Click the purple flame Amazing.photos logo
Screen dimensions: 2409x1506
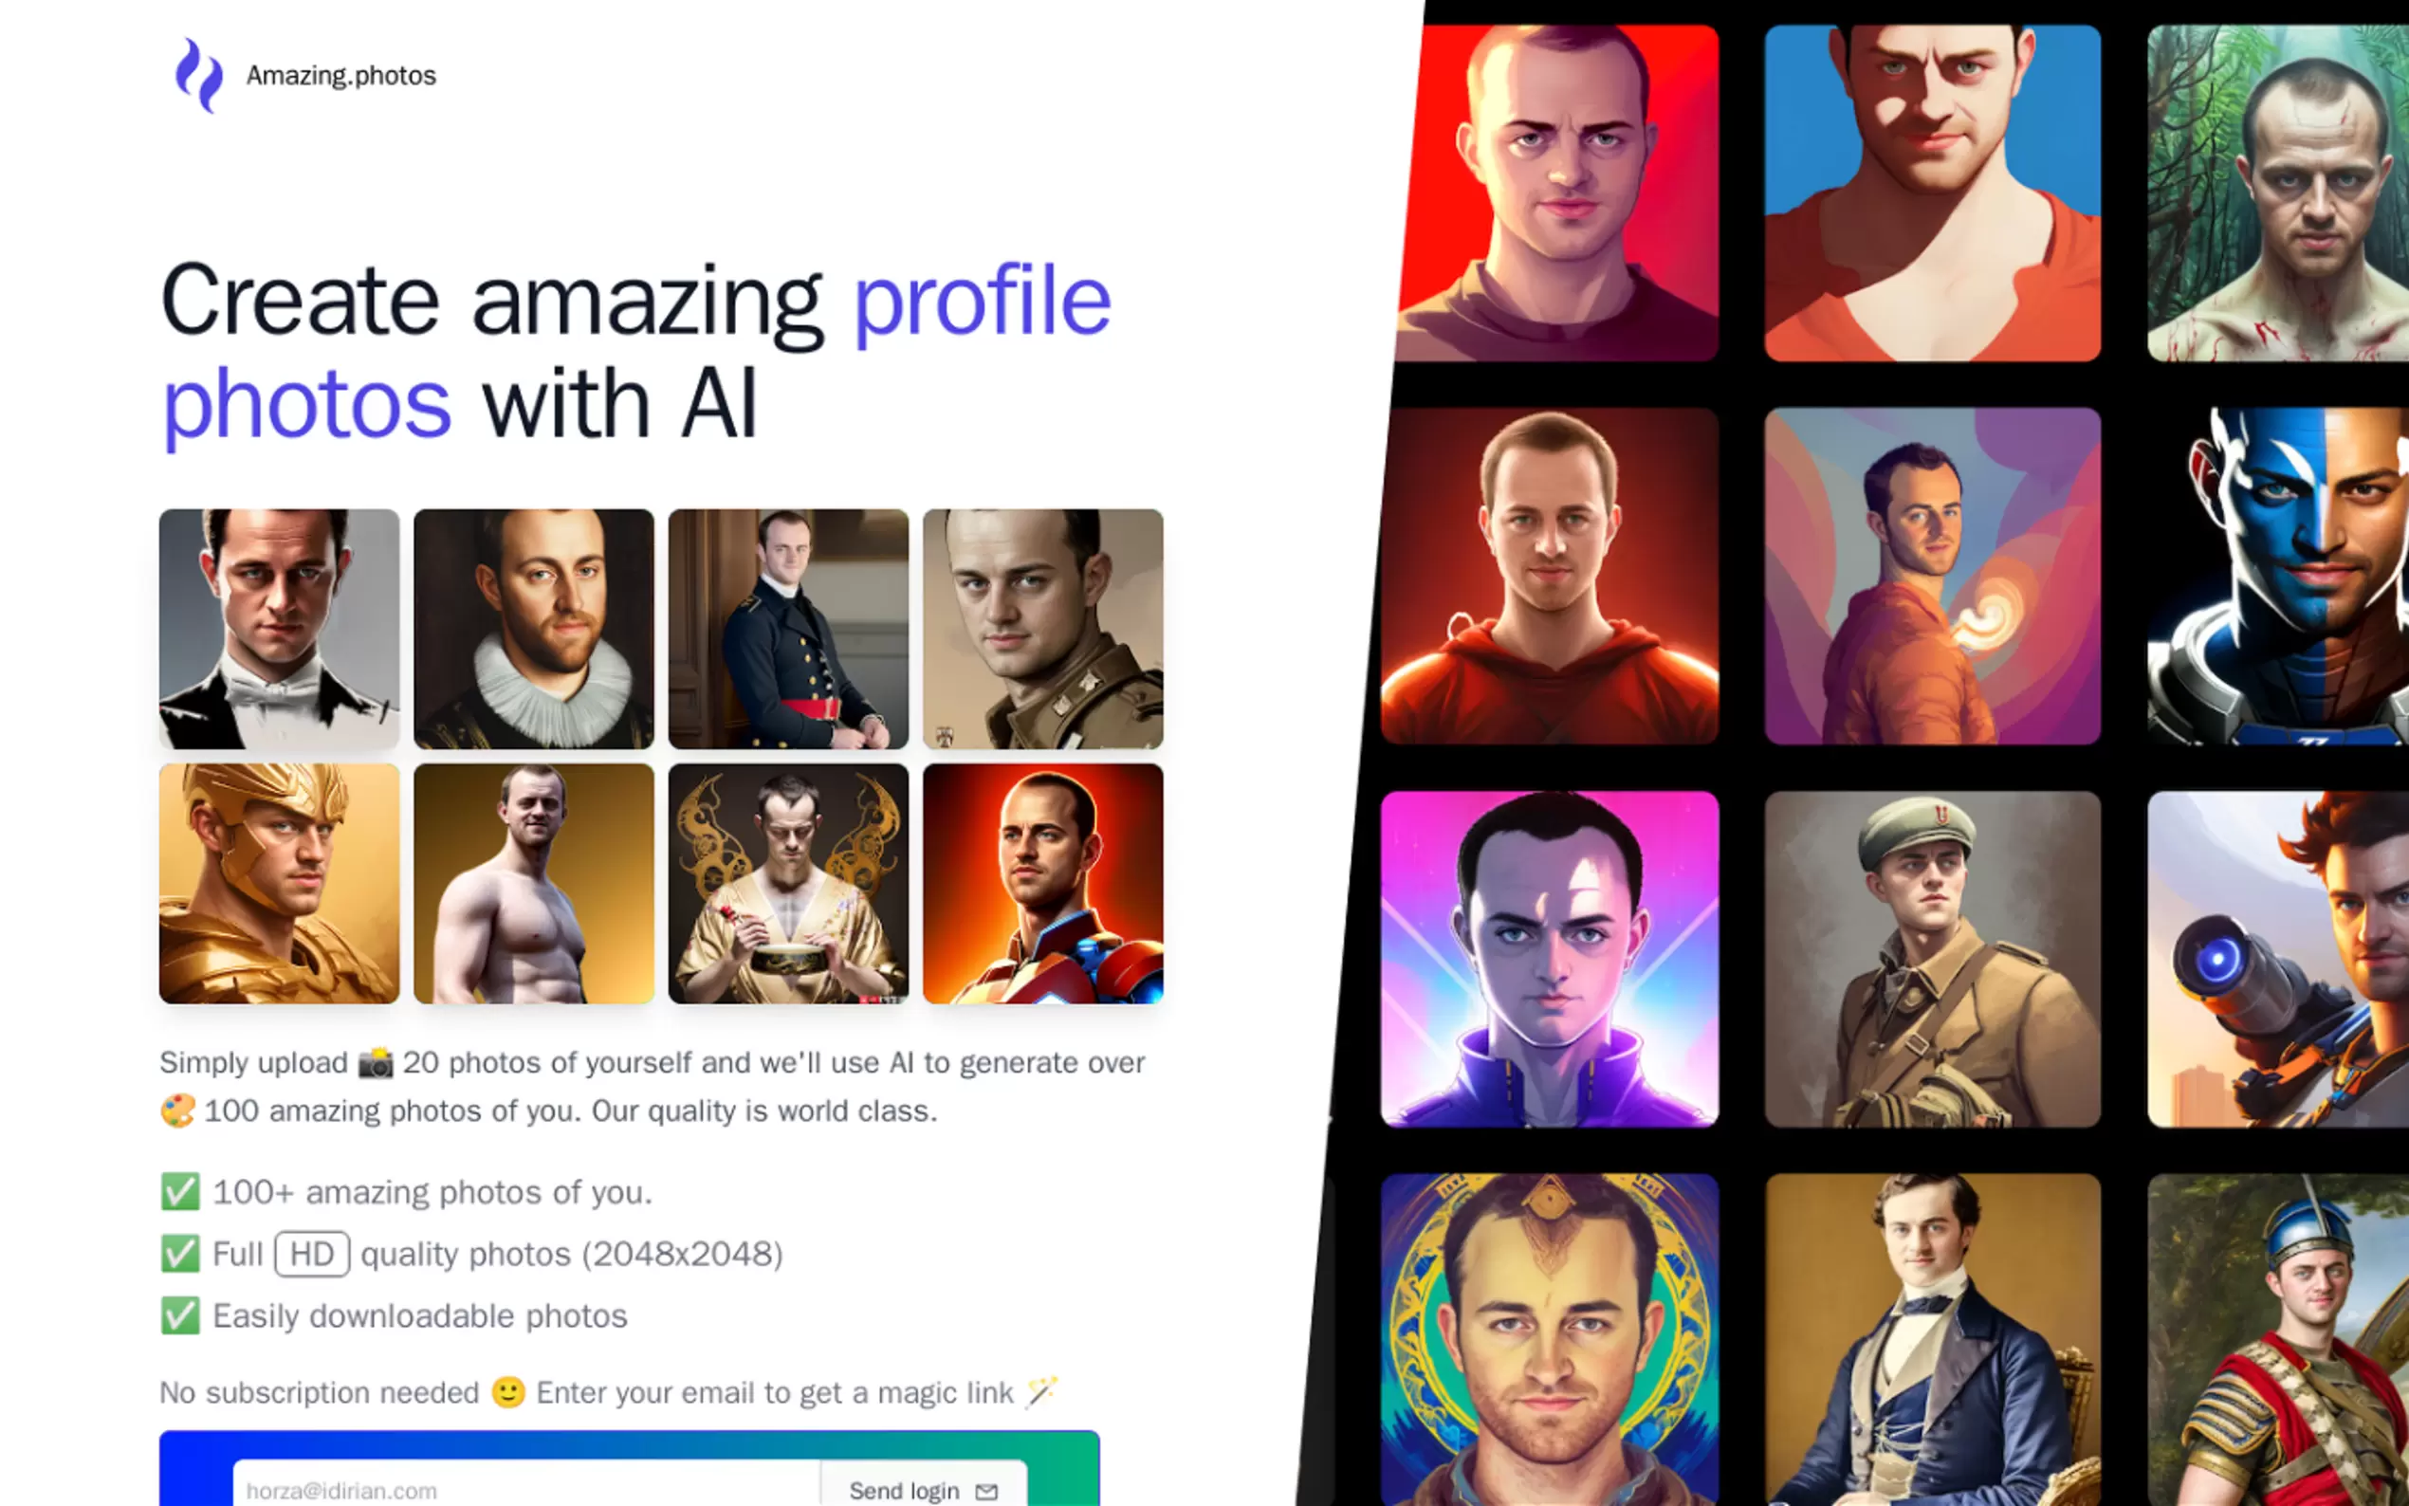198,76
